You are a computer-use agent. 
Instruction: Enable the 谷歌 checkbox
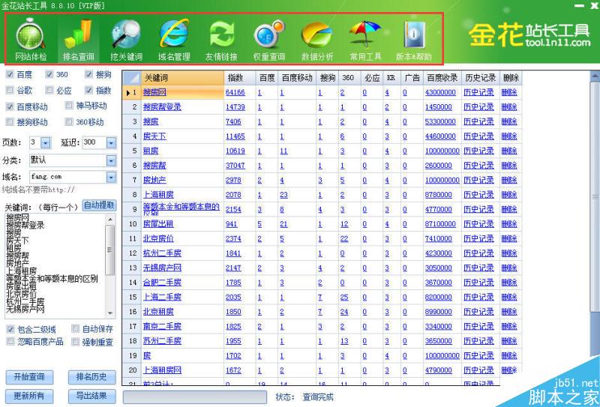pos(10,91)
